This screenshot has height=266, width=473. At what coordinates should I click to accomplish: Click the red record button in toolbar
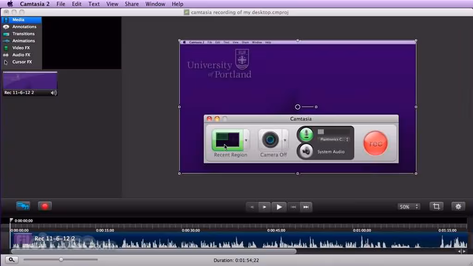point(45,206)
